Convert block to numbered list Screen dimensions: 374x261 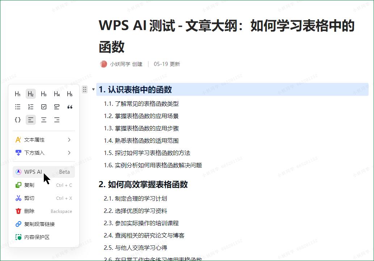coord(31,107)
